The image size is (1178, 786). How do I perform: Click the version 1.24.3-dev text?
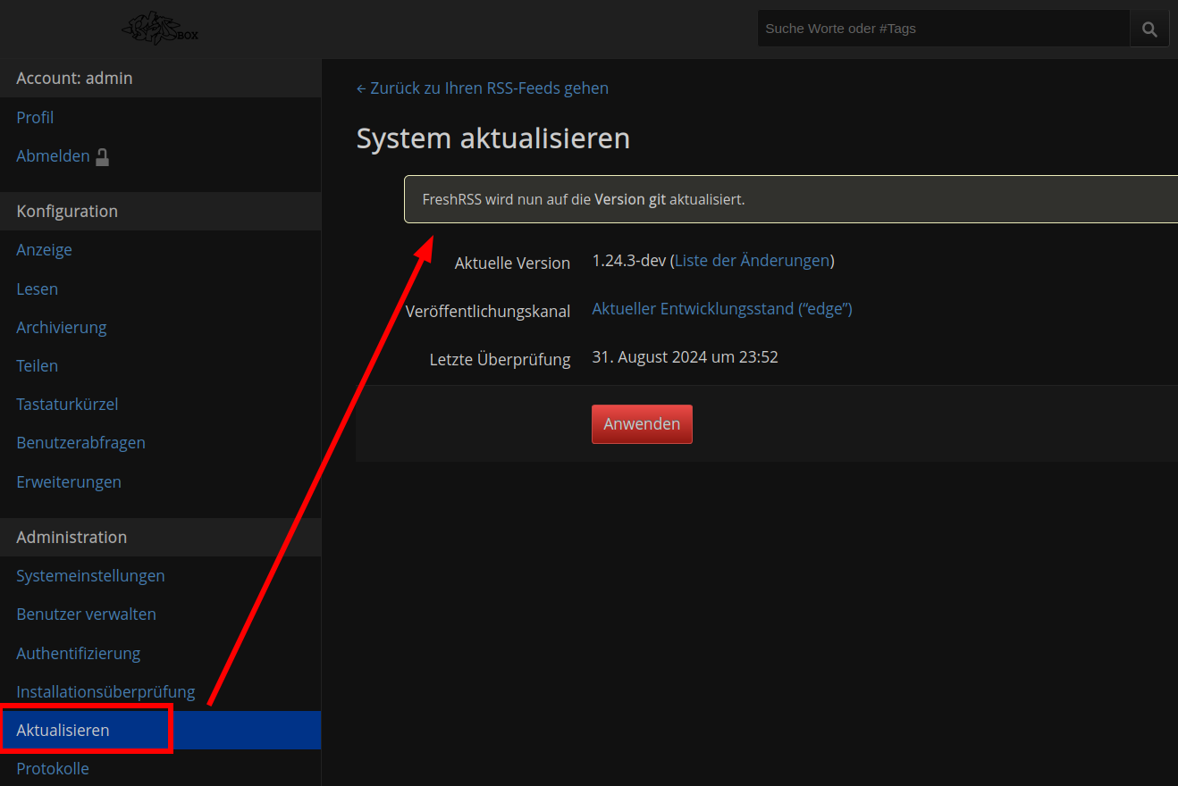coord(629,260)
